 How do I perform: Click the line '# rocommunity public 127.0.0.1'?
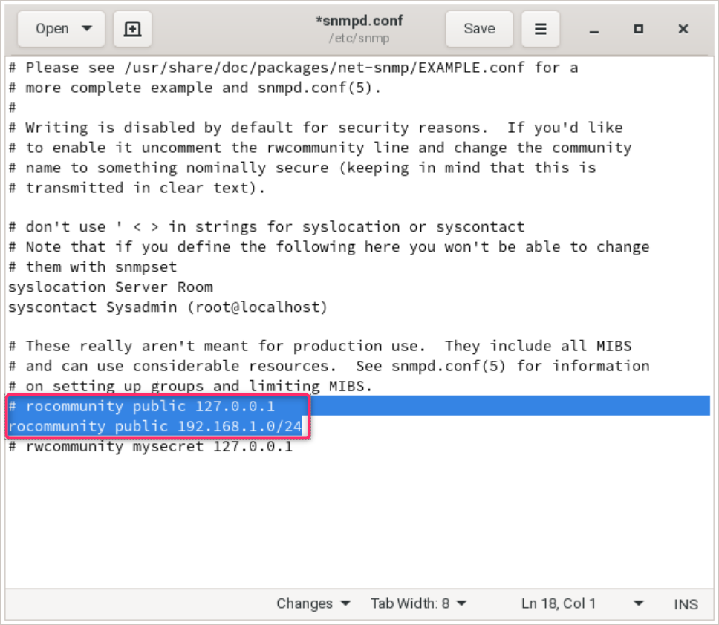(x=142, y=406)
